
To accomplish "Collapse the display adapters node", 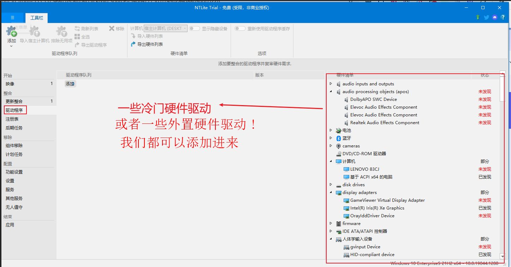I will pyautogui.click(x=331, y=193).
